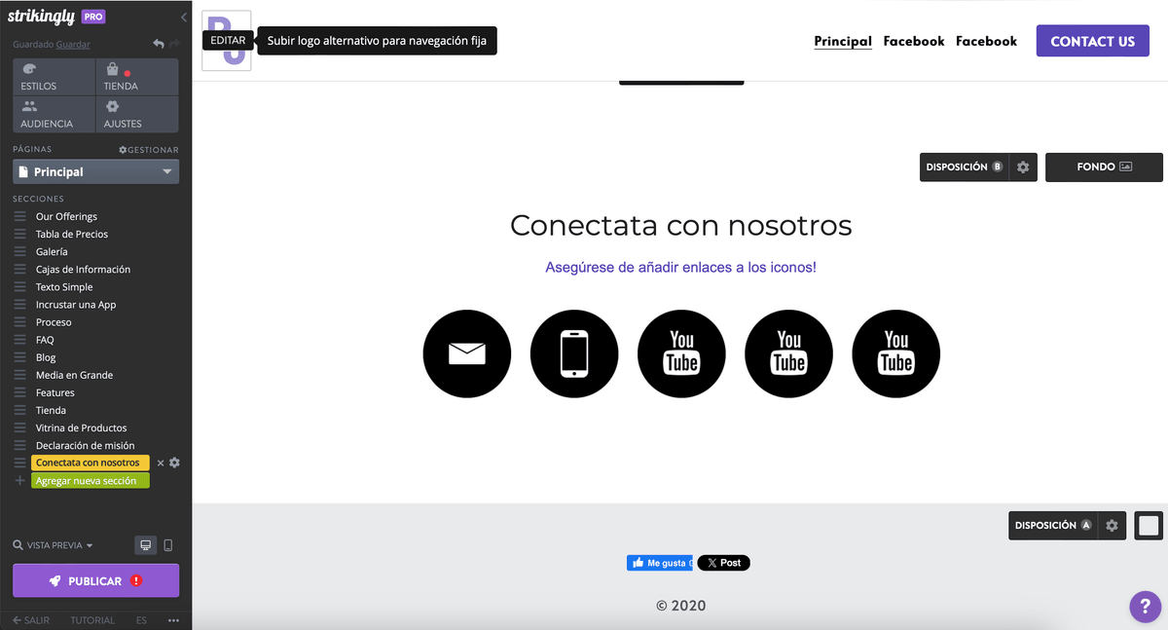Image resolution: width=1168 pixels, height=630 pixels.
Task: Open the Vista Previa dropdown
Action: [54, 545]
